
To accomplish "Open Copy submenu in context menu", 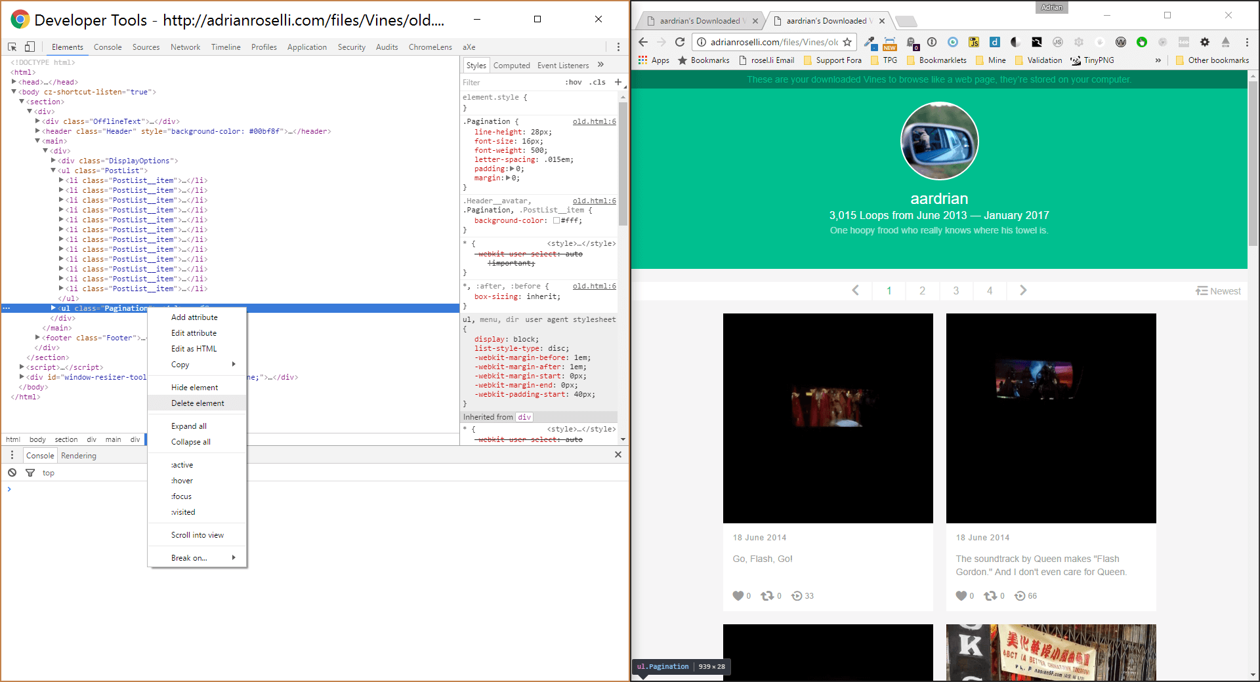I will tap(197, 365).
